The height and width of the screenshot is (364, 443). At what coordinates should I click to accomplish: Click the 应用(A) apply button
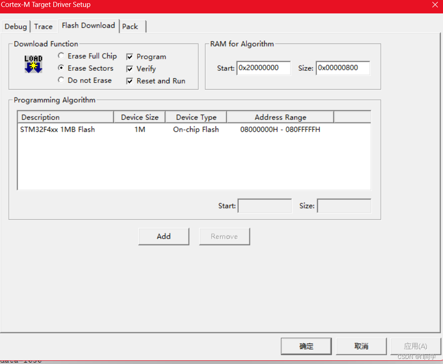[x=416, y=346]
